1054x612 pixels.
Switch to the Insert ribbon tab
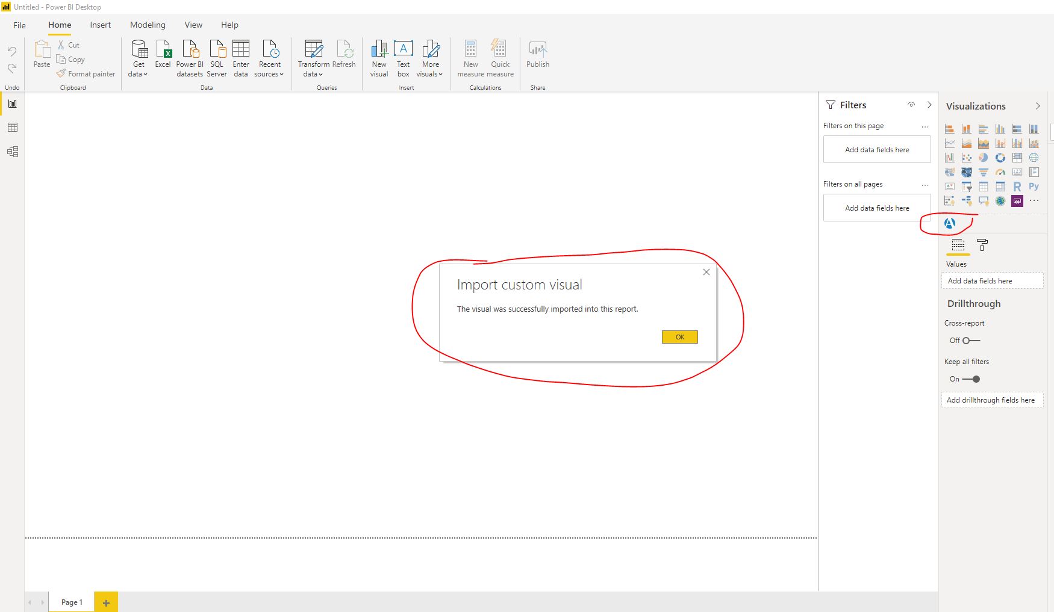(101, 25)
